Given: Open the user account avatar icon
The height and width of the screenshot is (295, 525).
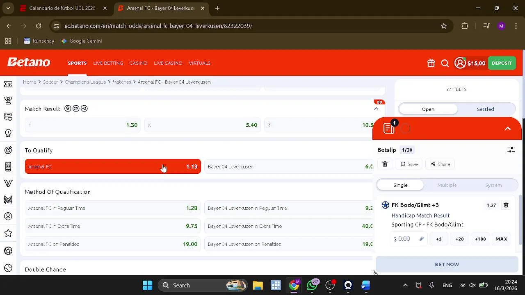Looking at the screenshot, I should [x=460, y=63].
